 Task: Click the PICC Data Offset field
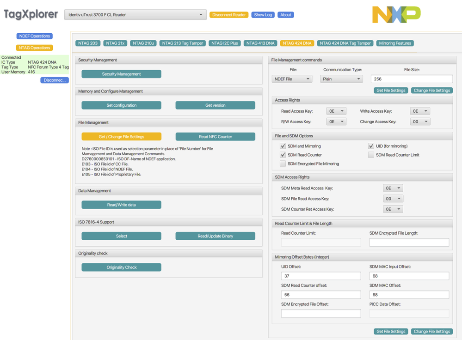click(x=409, y=314)
